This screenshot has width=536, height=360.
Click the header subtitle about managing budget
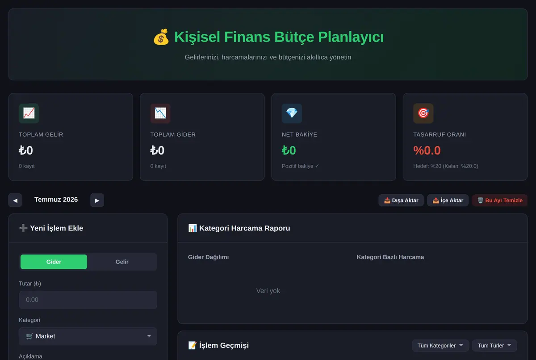tap(268, 57)
